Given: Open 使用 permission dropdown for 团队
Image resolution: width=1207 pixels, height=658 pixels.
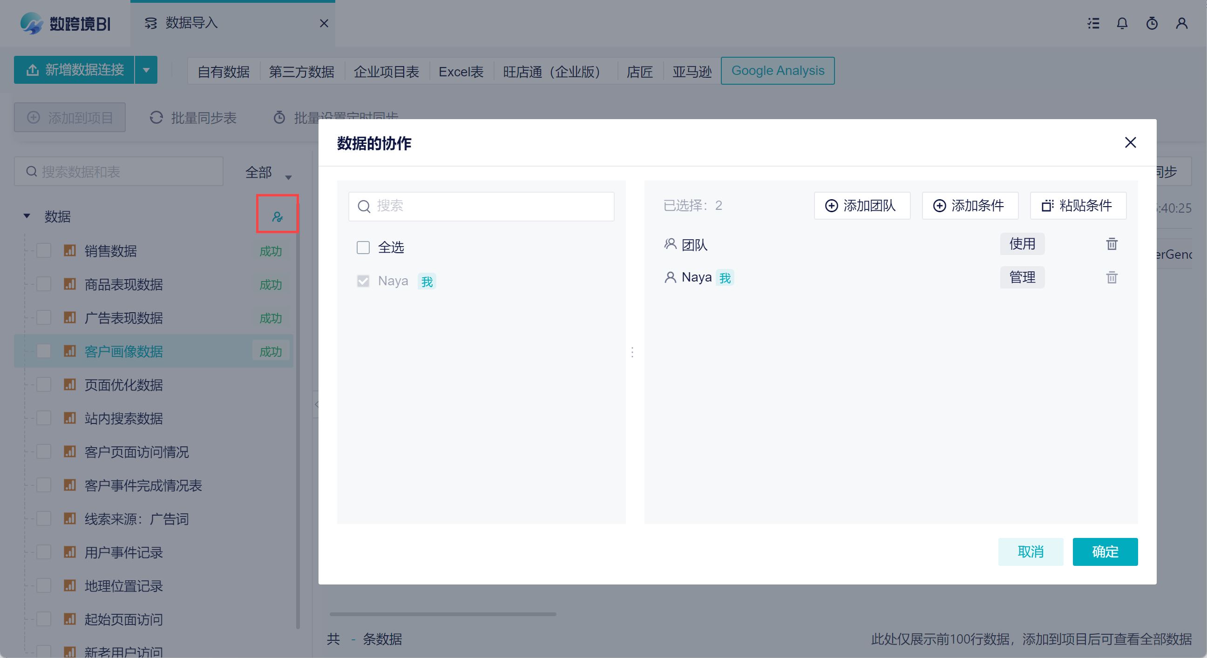Looking at the screenshot, I should click(x=1022, y=244).
